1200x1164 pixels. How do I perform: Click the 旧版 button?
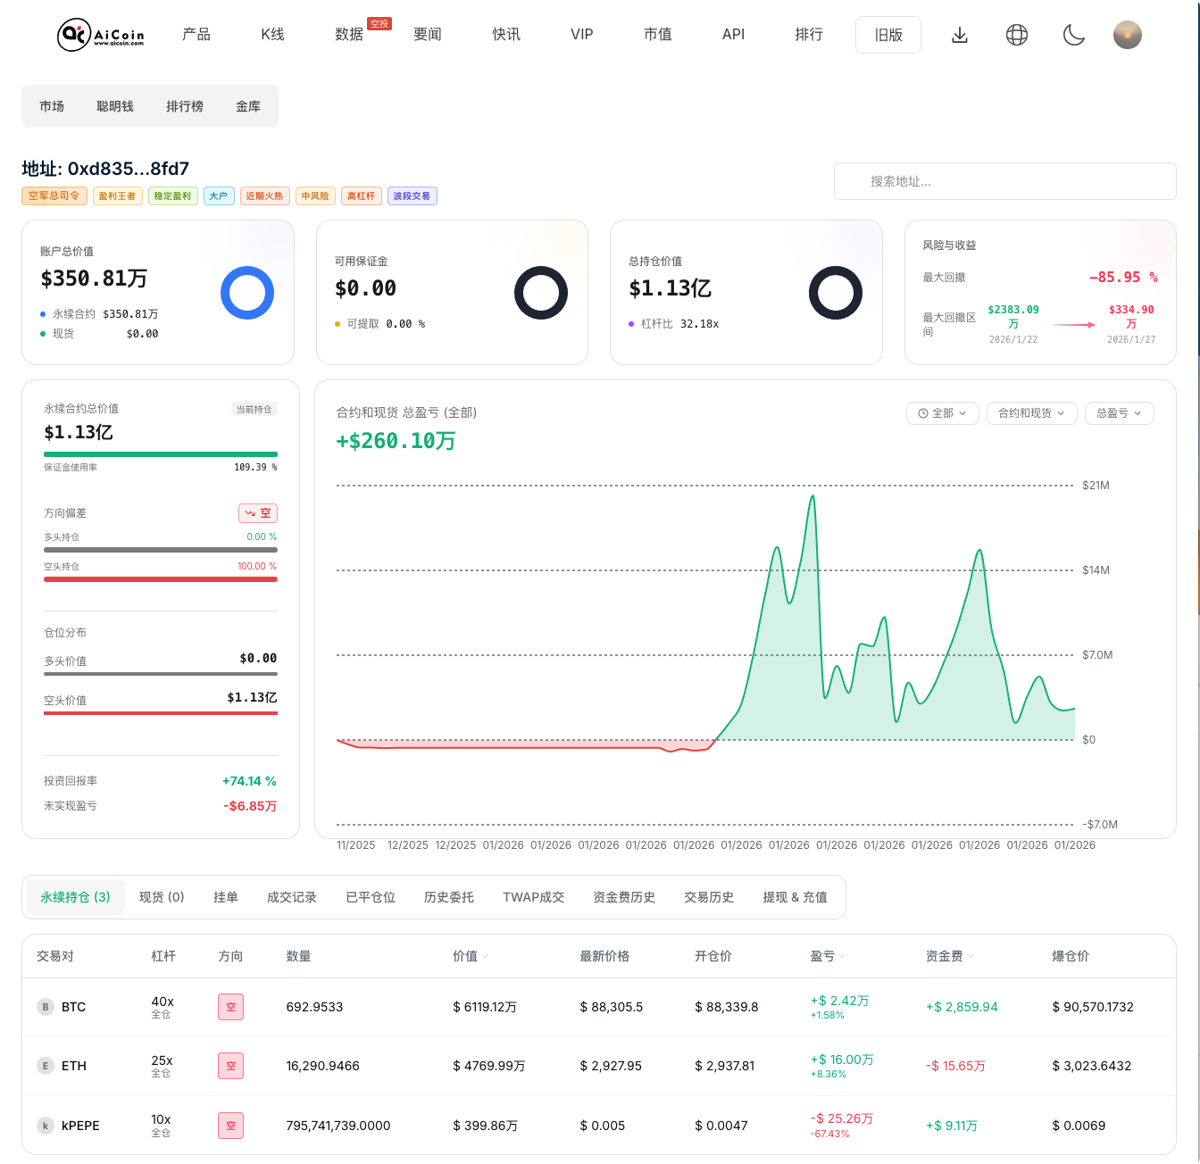point(887,34)
